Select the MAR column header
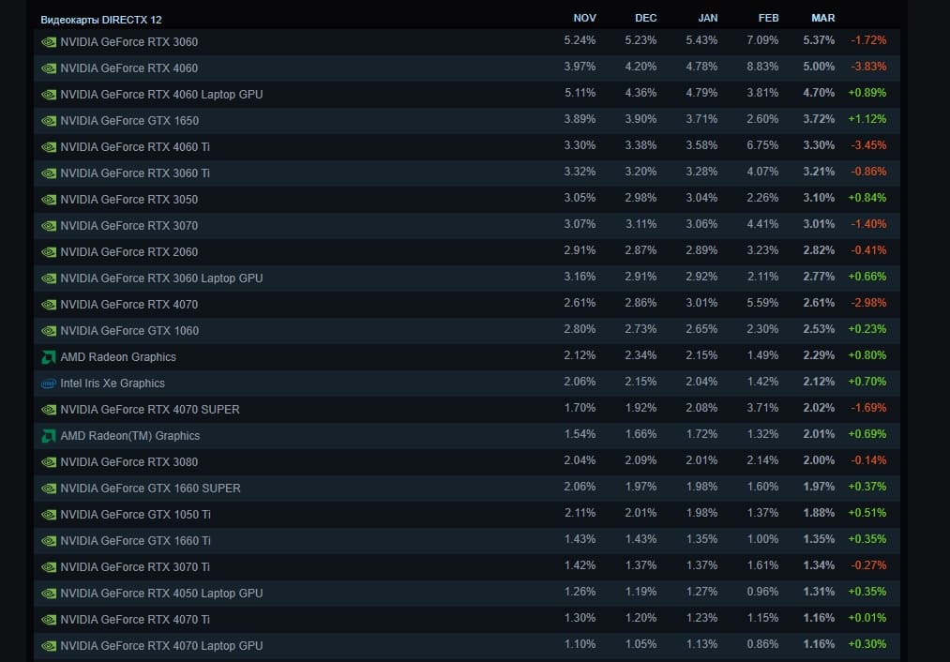The image size is (950, 662). [822, 18]
